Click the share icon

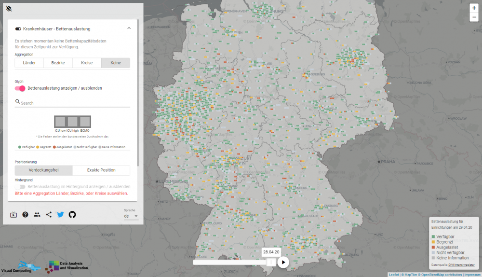pos(49,215)
